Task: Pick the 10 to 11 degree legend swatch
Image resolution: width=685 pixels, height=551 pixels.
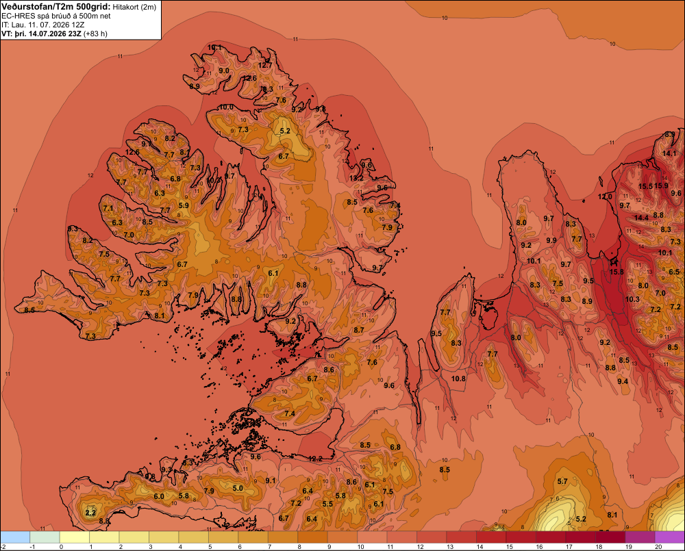Action: pos(372,537)
